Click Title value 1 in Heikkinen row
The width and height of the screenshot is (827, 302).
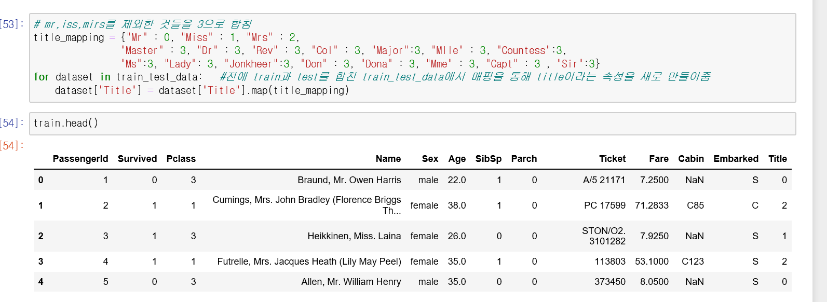(x=784, y=236)
